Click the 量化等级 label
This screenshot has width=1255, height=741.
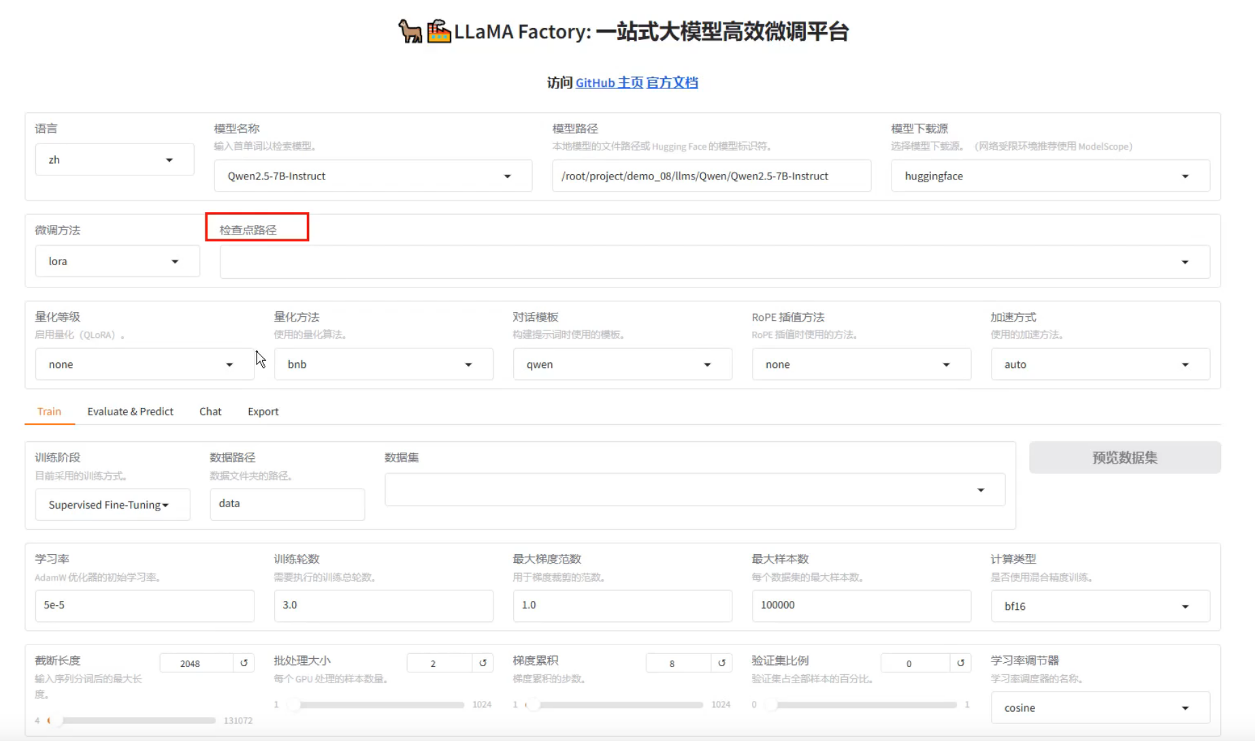pos(58,317)
